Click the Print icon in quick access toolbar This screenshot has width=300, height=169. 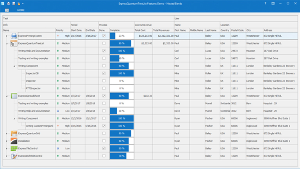point(8,3)
